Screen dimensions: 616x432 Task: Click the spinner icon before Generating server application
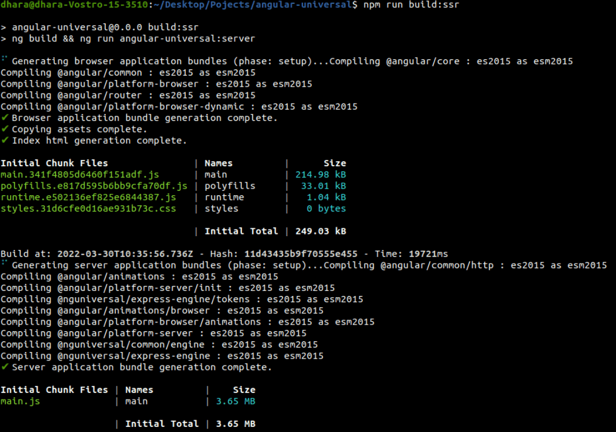coord(4,262)
